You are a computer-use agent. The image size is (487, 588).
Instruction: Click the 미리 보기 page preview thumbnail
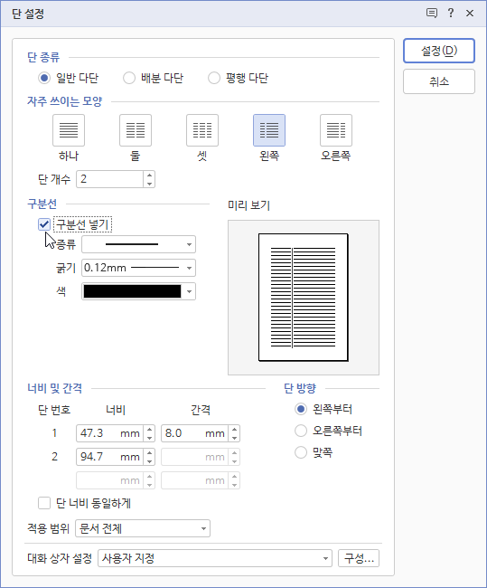point(304,298)
